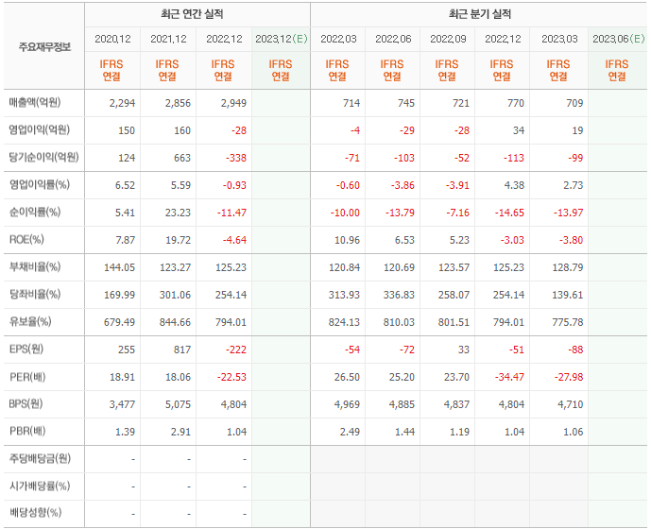Click the 2023.03 quarterly column header
The width and height of the screenshot is (651, 529).
[x=559, y=39]
